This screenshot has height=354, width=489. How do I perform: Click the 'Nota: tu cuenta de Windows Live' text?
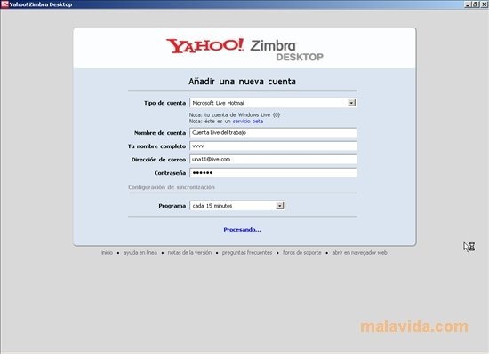click(235, 114)
